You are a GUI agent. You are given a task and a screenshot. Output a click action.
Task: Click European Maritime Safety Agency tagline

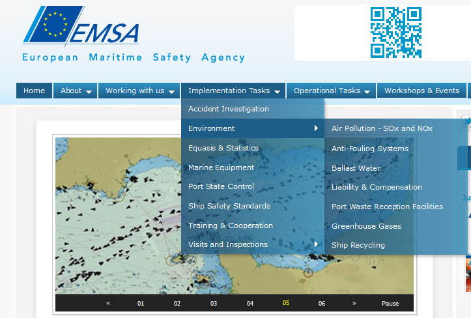134,57
